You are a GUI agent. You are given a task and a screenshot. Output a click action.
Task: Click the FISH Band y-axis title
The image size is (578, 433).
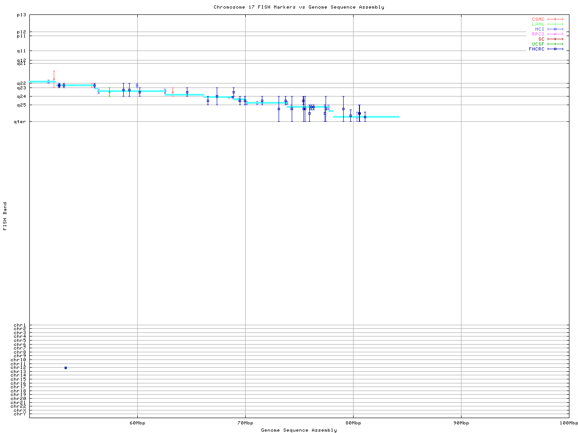[5, 216]
